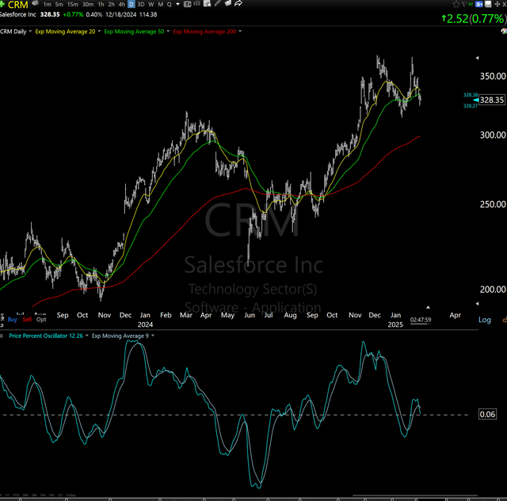507x501 pixels.
Task: Switch to the 3D time frame
Action: [141, 4]
